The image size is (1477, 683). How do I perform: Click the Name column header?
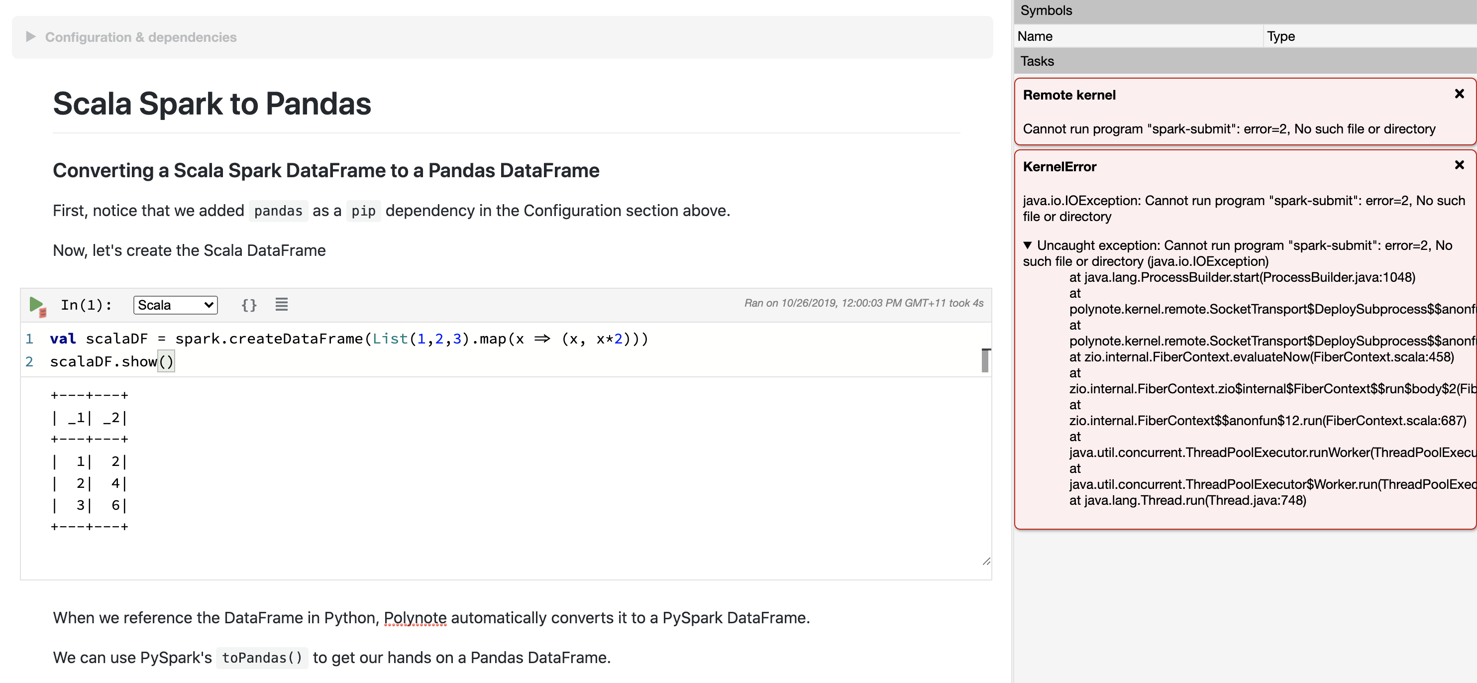coord(1036,36)
